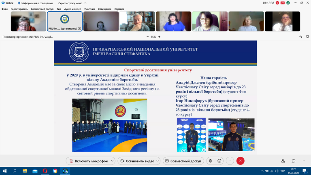Open the Файл menu
311x175 pixels.
(x=4, y=9)
